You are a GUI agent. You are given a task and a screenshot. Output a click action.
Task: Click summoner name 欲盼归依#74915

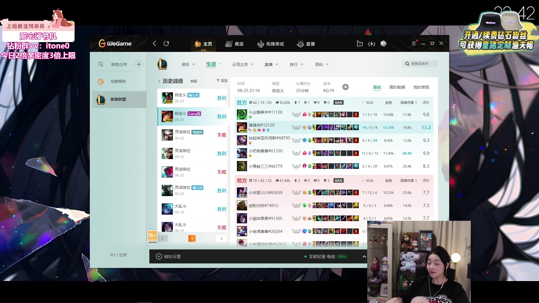point(263,205)
